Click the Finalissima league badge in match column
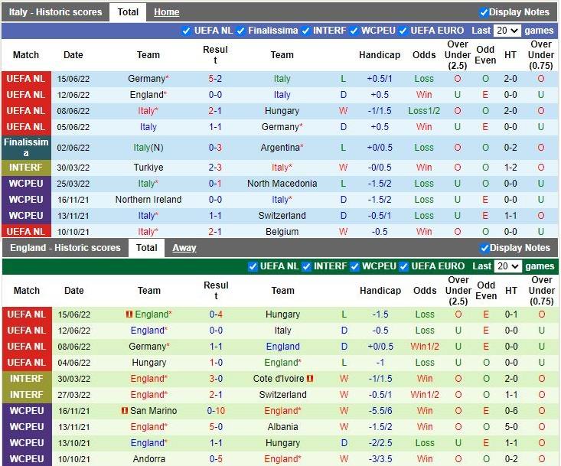The image size is (561, 466). 26,148
